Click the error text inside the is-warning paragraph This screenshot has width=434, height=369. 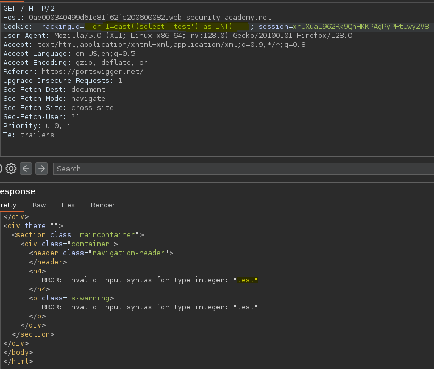[147, 307]
